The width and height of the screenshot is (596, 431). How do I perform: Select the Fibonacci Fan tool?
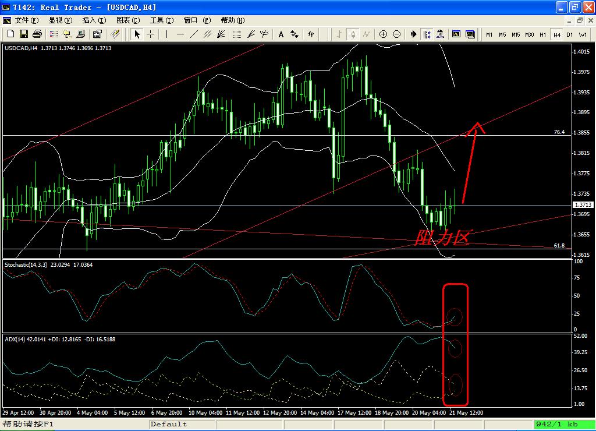click(x=251, y=34)
